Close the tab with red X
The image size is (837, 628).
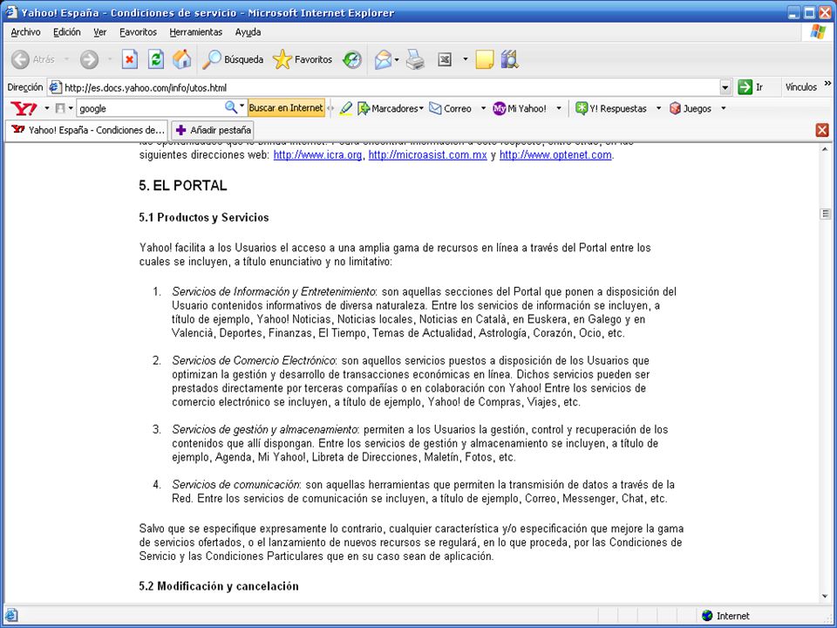pyautogui.click(x=822, y=130)
